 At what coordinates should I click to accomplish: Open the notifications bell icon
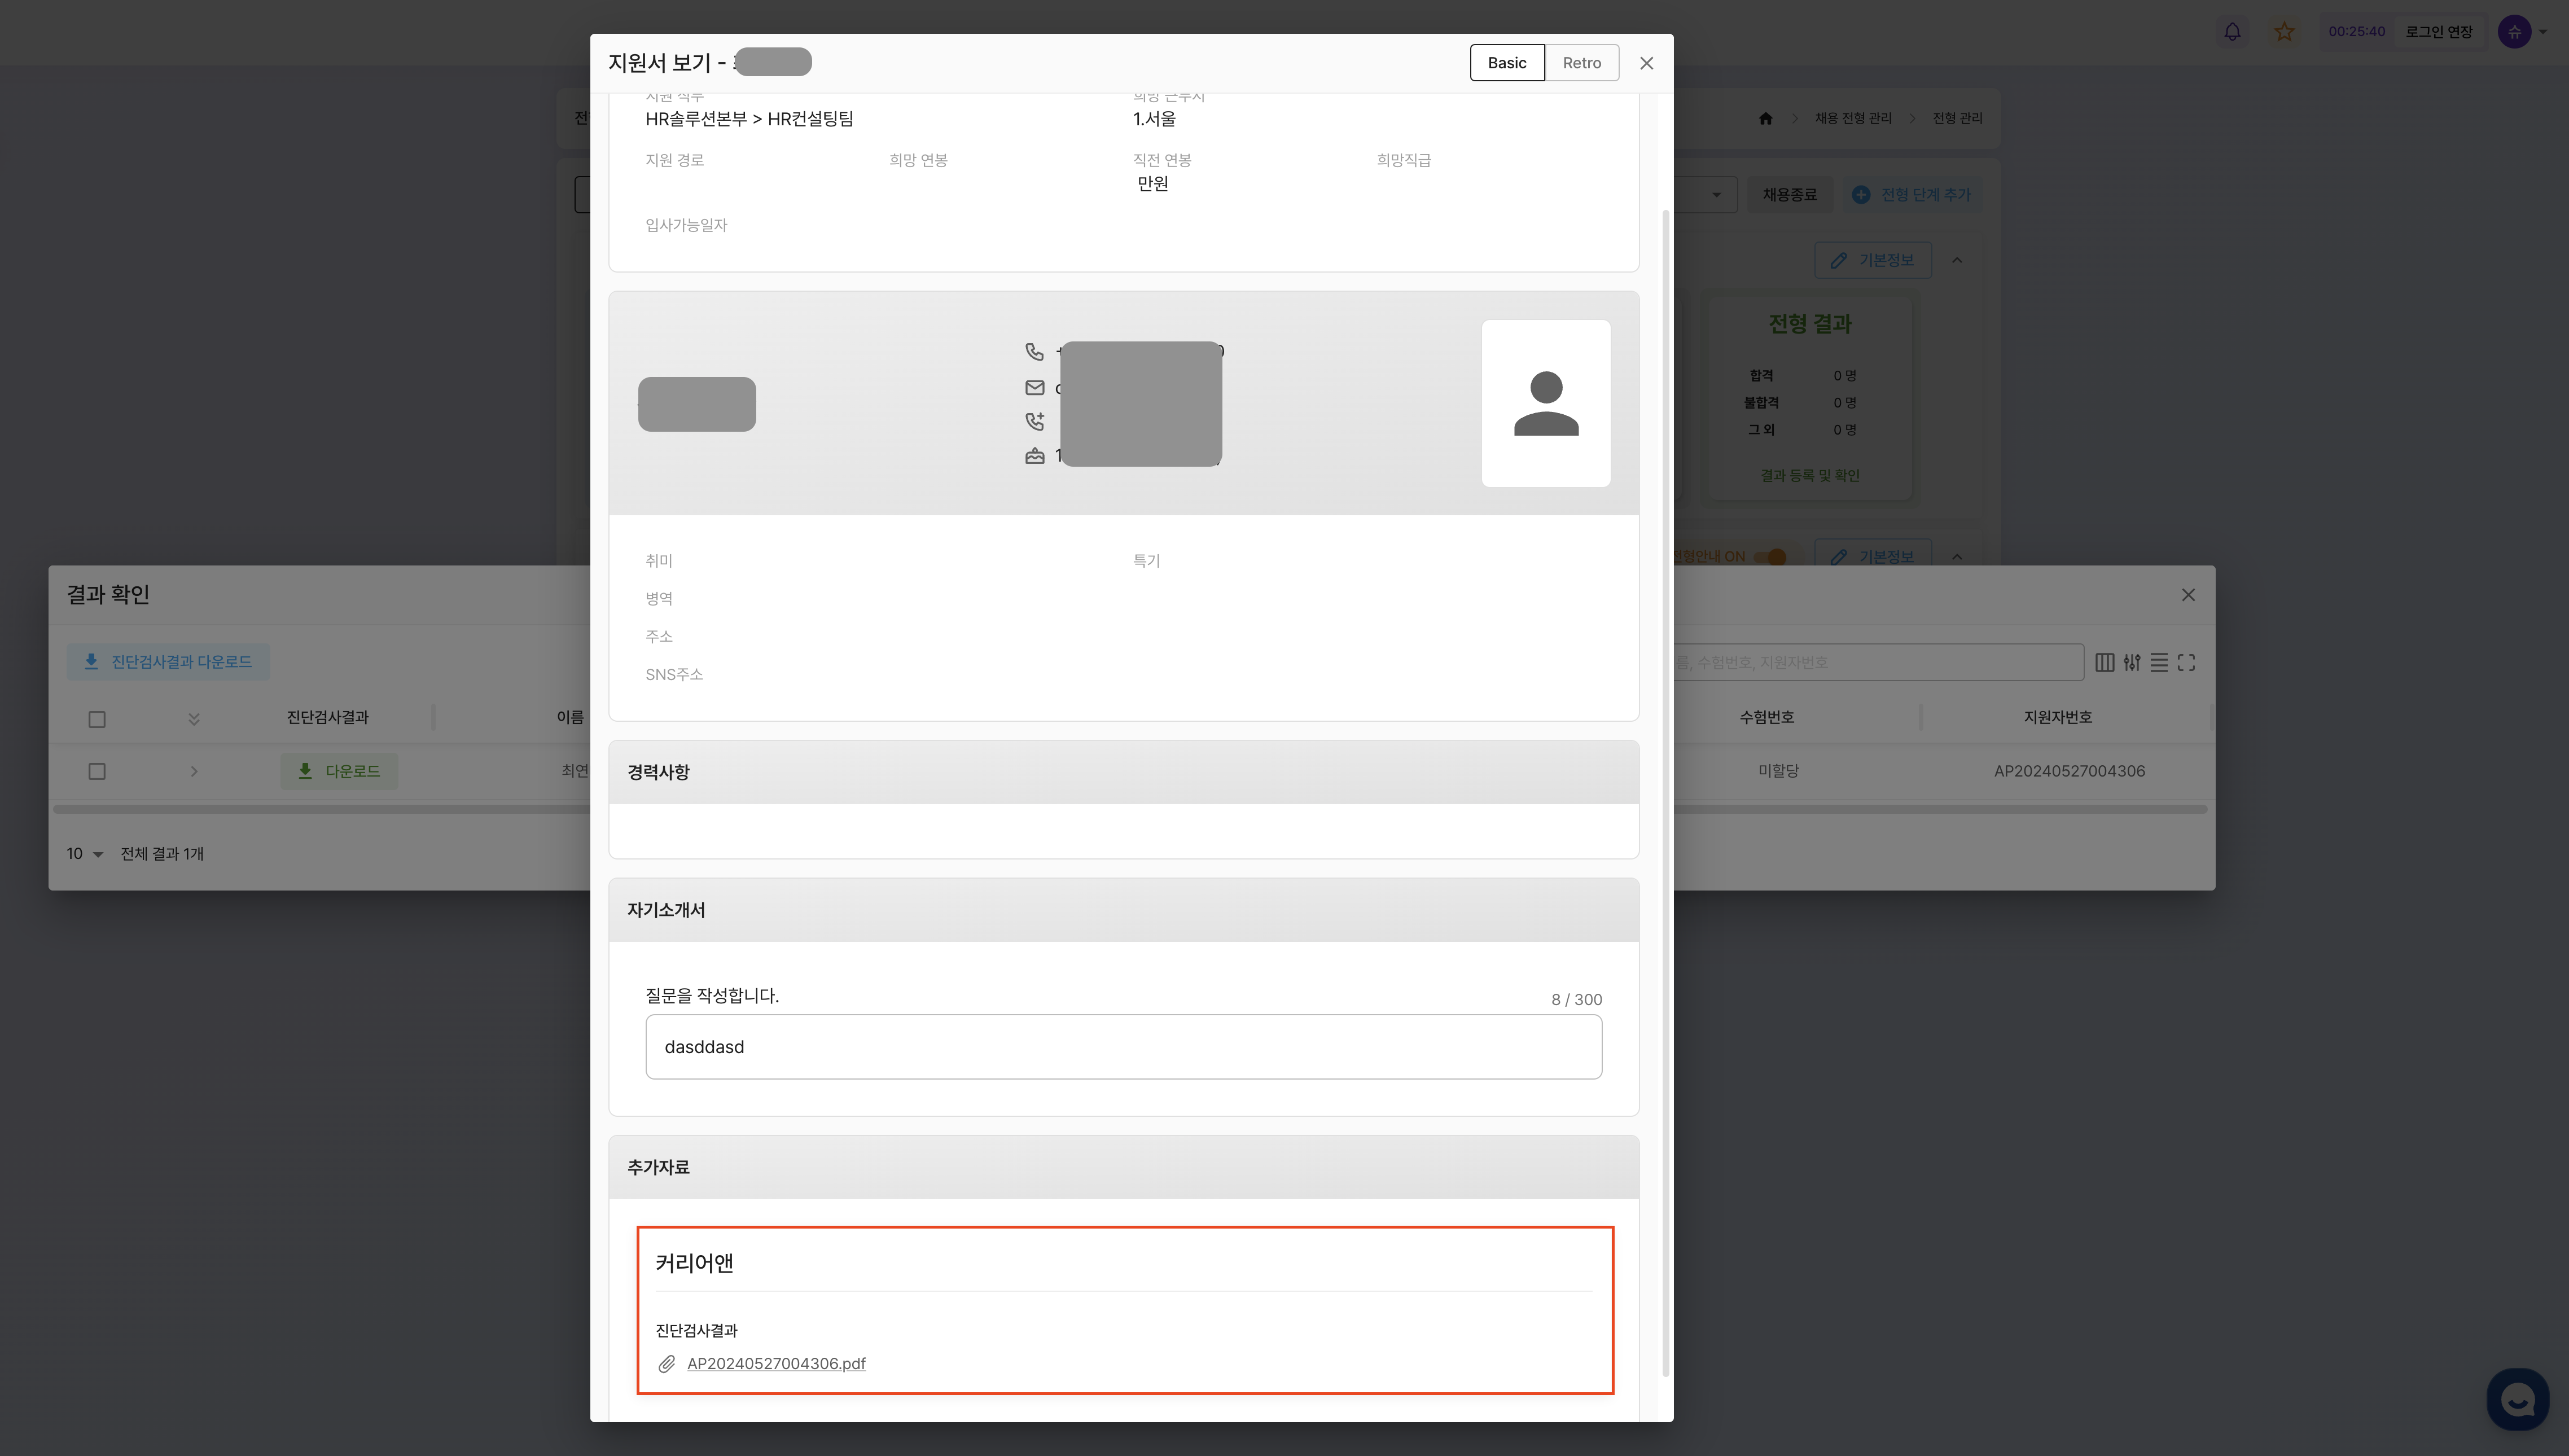pyautogui.click(x=2232, y=32)
